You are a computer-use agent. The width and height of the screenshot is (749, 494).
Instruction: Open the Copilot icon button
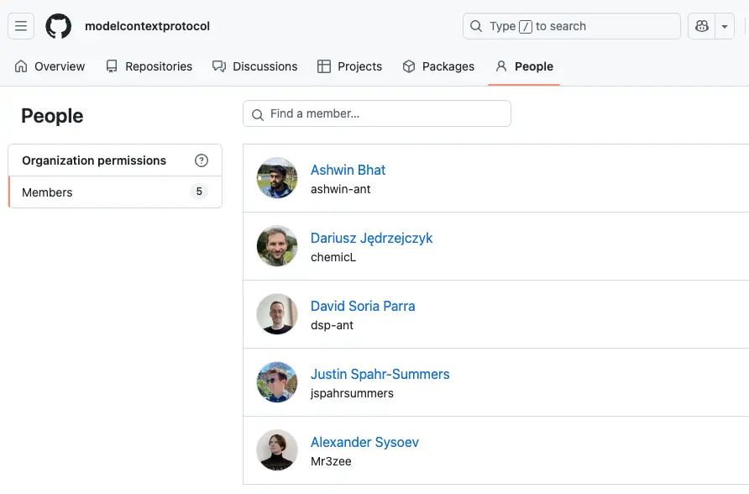701,26
